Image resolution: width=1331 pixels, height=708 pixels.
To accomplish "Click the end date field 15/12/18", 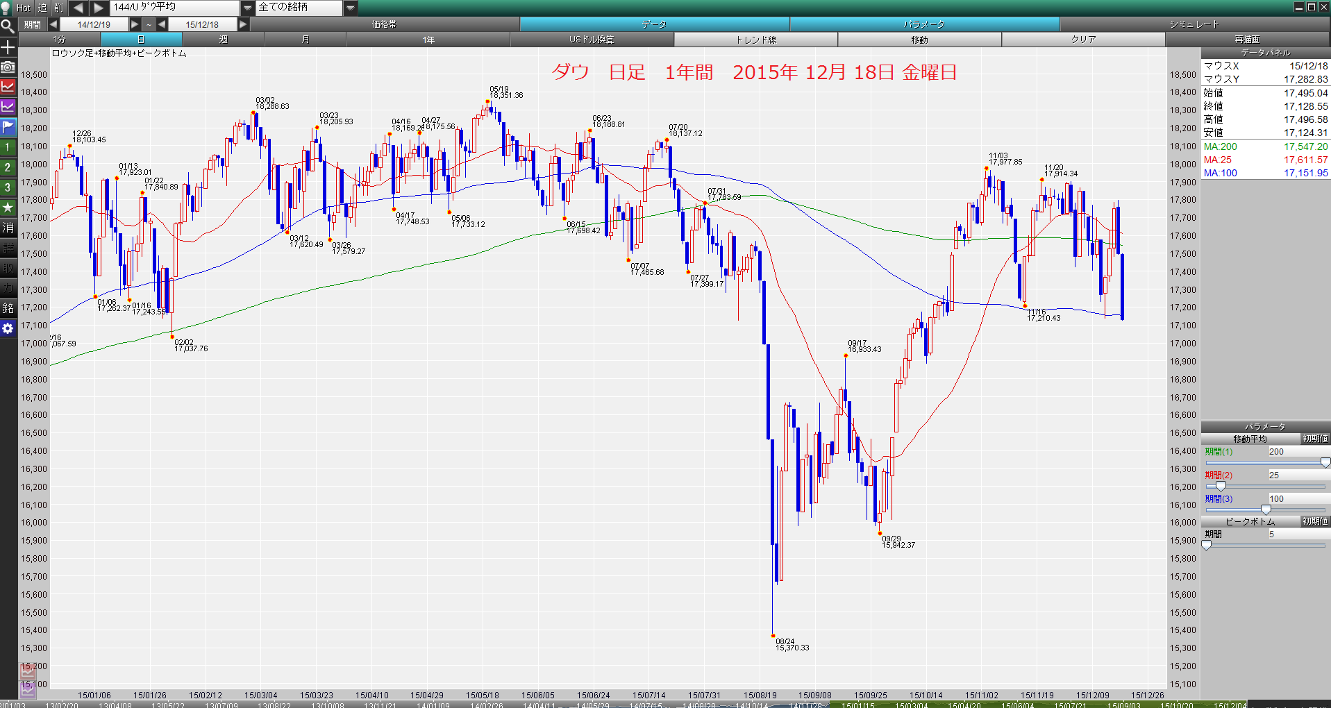I will 202,24.
